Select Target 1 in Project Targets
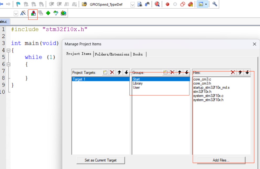This screenshot has height=169, width=260. (100, 79)
